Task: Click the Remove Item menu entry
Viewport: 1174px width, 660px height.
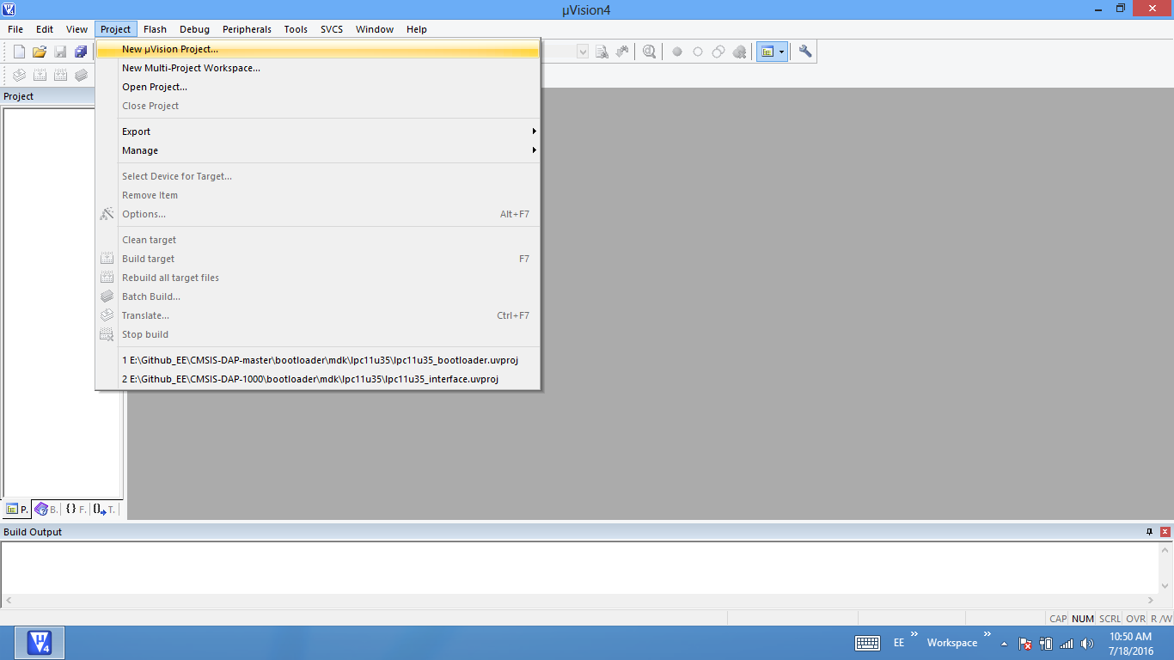Action: 318,195
